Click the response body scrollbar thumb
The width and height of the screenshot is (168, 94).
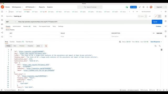(x=161, y=50)
